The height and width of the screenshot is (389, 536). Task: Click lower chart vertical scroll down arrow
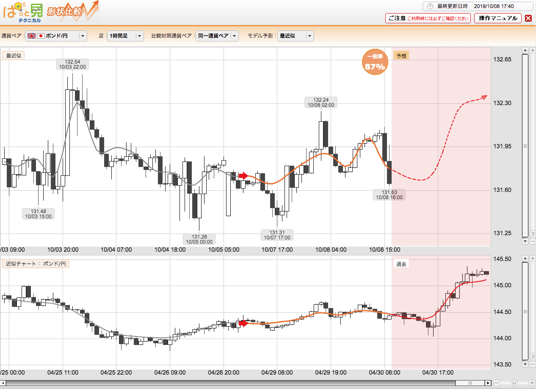coord(525,364)
